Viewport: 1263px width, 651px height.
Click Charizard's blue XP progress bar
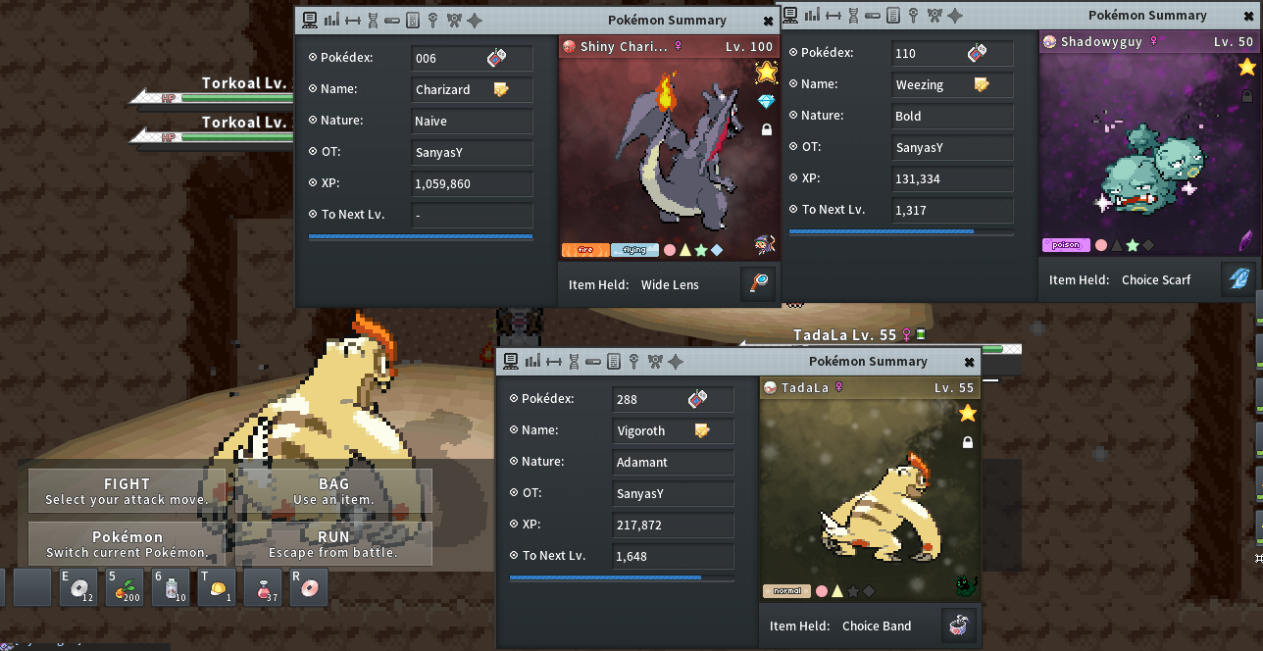421,236
